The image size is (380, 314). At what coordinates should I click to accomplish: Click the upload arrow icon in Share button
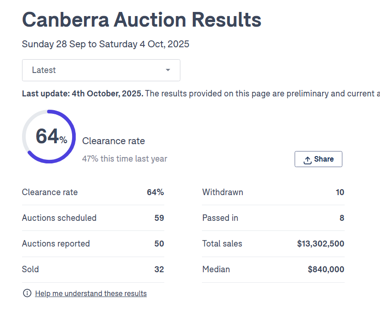pos(307,160)
